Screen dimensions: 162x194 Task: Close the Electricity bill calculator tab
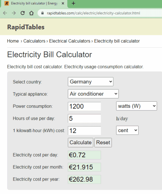click(63, 3)
